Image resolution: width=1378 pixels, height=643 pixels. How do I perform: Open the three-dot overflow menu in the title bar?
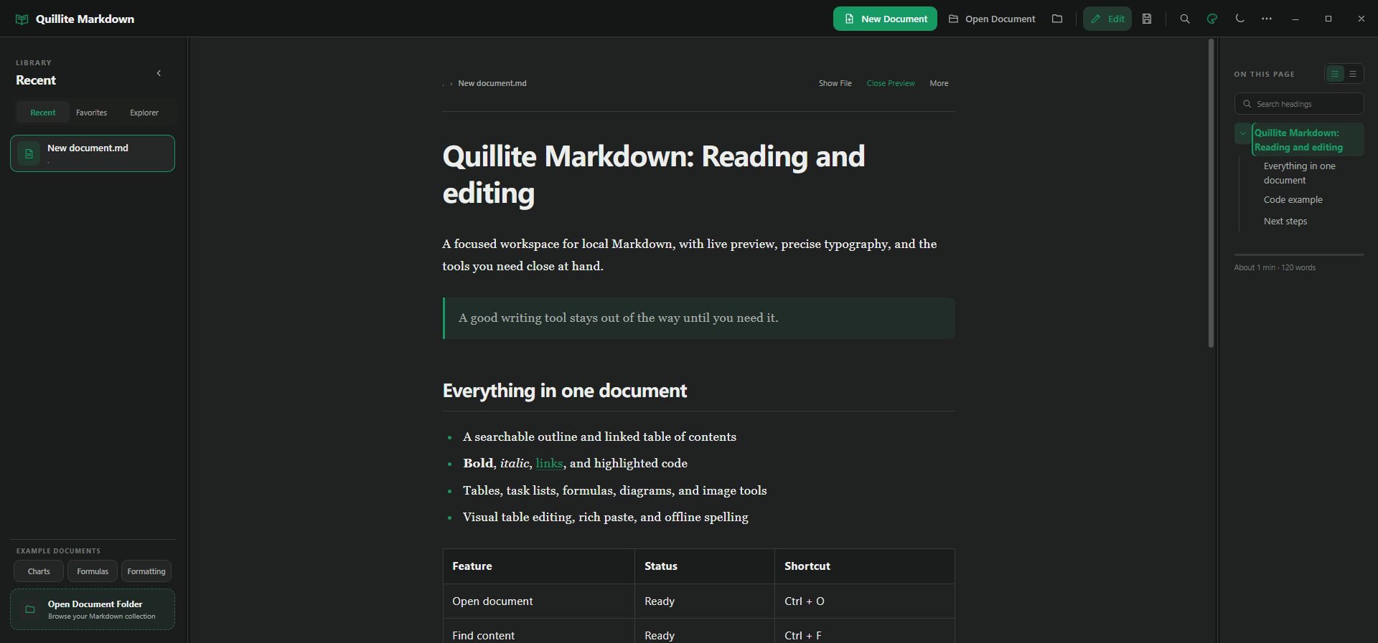coord(1267,19)
